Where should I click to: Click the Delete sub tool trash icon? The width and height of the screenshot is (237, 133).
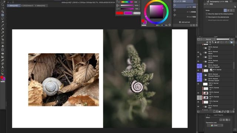197,25
